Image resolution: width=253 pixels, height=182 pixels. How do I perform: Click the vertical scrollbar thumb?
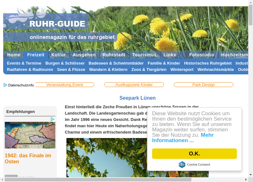pyautogui.click(x=250, y=15)
